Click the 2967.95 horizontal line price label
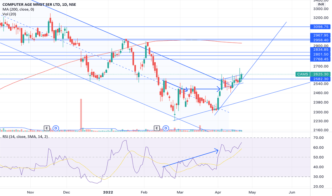 321,35
